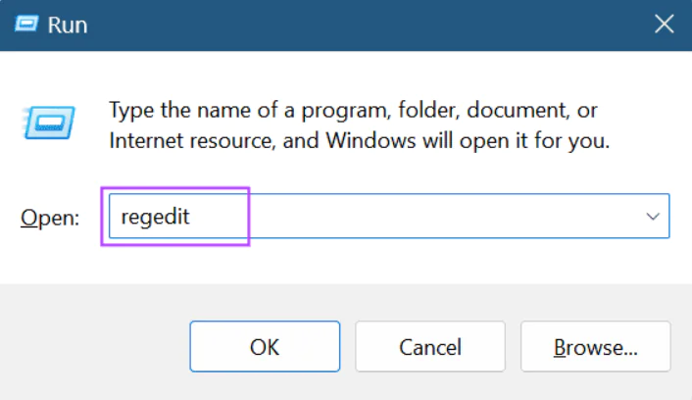Place cursor after the word regedit
692x400 pixels.
coord(191,217)
